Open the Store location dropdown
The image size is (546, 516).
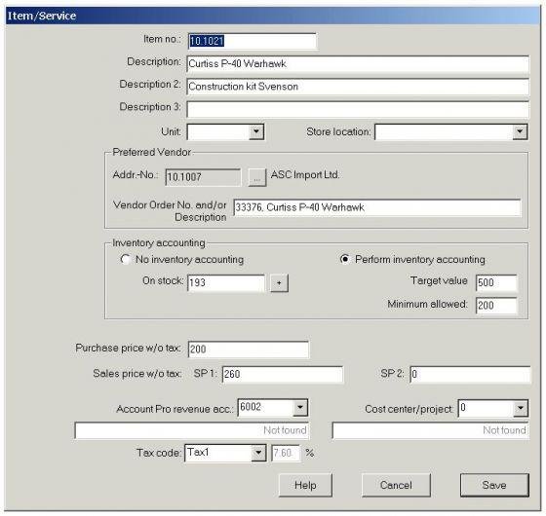point(520,131)
